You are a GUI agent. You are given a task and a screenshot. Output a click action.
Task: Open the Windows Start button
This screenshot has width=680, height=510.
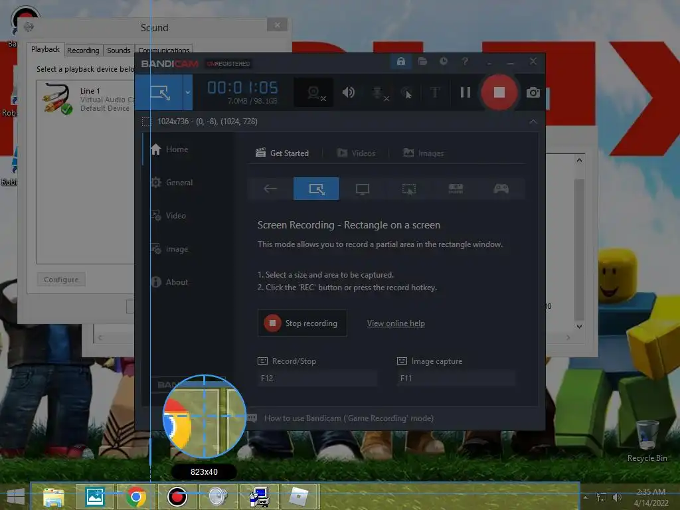click(x=16, y=497)
